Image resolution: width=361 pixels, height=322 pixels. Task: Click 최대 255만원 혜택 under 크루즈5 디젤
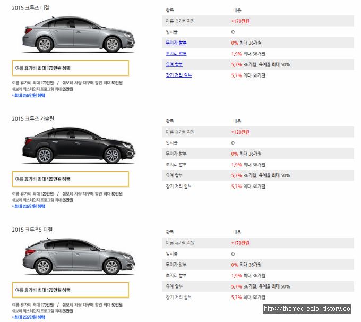pos(29,317)
